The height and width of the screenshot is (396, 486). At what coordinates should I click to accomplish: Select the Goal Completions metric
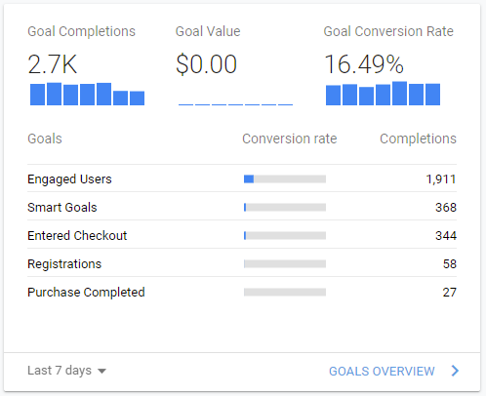81,31
